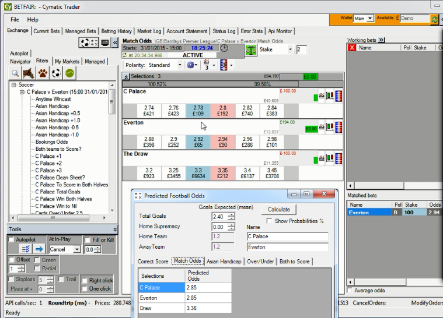Click the Autopilot list settings icon
The height and width of the screenshot is (318, 443).
[x=26, y=249]
